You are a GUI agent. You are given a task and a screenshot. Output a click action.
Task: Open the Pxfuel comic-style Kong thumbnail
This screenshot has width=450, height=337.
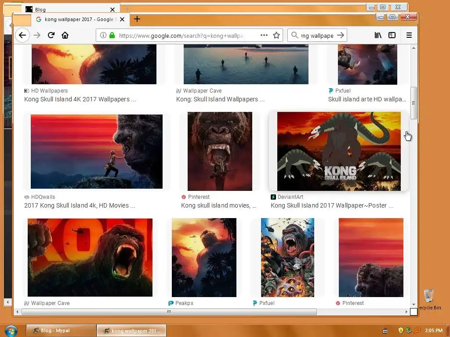(x=287, y=257)
